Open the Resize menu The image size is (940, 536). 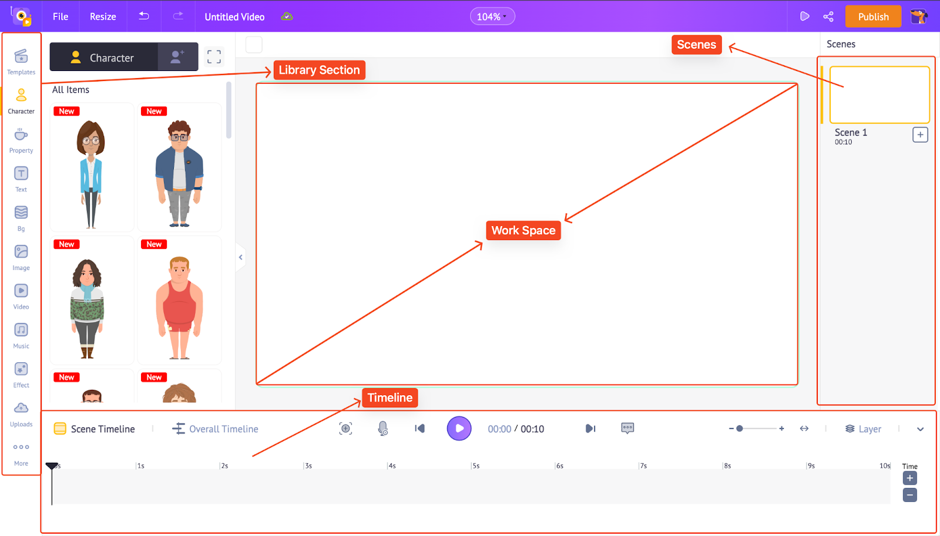point(103,16)
